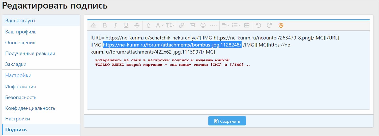
Task: Toggle Bold formatting
Action: pyautogui.click(x=105, y=25)
